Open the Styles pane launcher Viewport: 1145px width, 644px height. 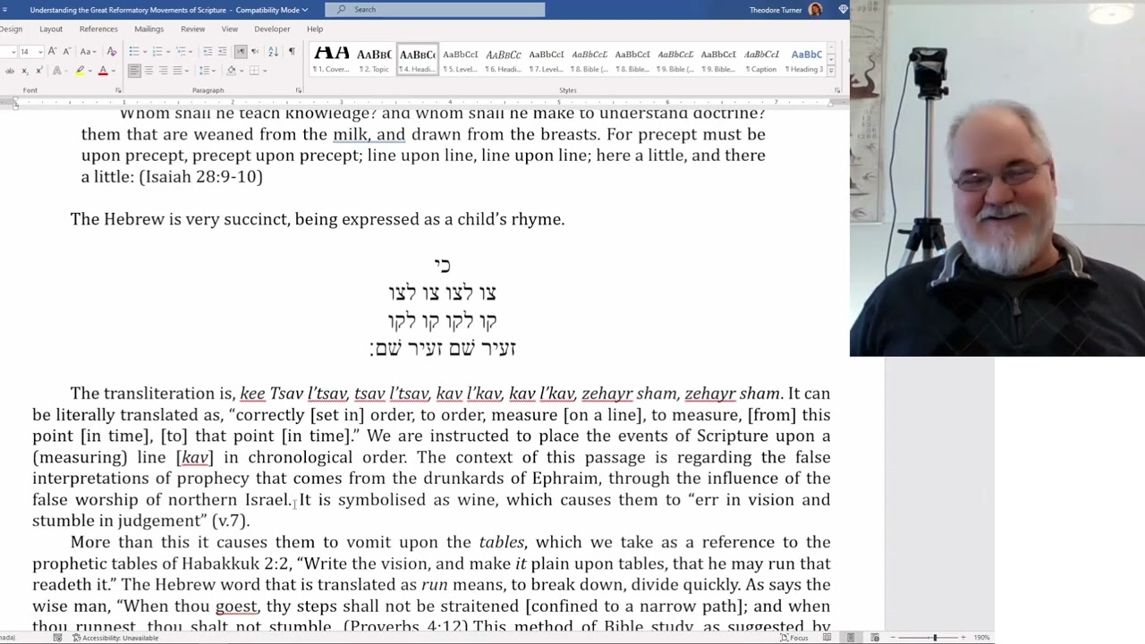[x=837, y=90]
